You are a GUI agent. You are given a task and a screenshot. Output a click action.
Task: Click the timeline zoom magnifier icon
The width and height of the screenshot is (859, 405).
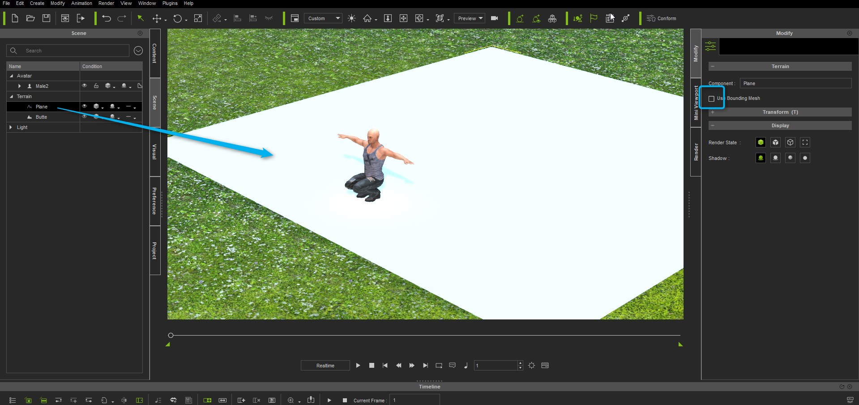(x=291, y=400)
